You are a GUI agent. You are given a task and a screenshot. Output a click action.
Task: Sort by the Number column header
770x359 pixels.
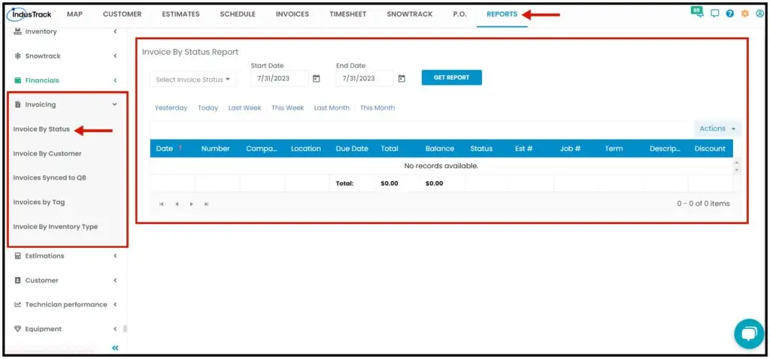[x=216, y=149]
